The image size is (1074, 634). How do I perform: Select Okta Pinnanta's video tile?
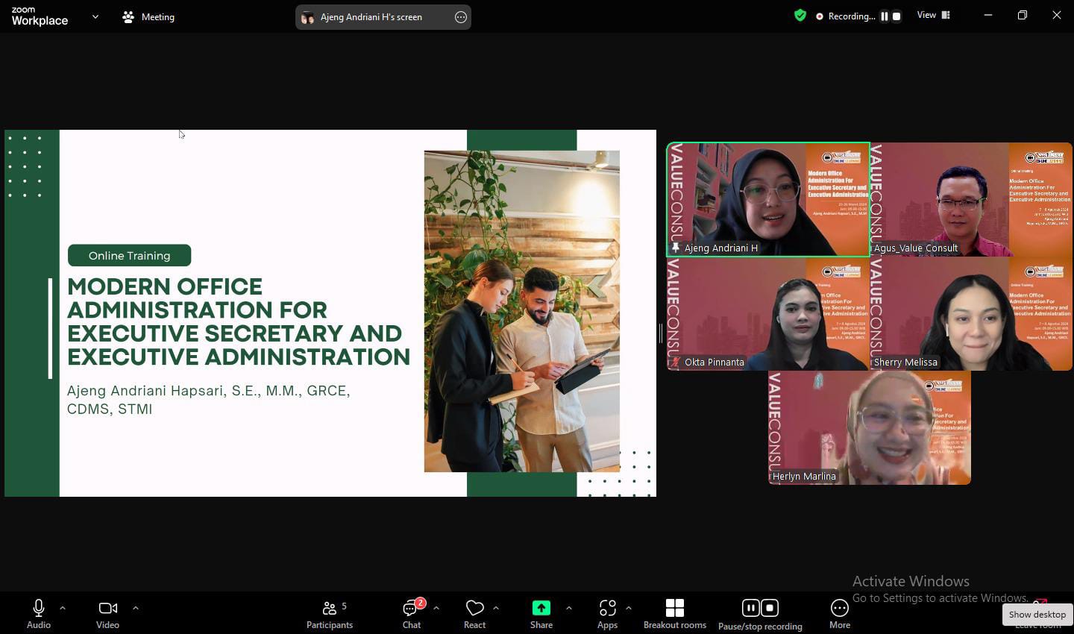tap(768, 313)
